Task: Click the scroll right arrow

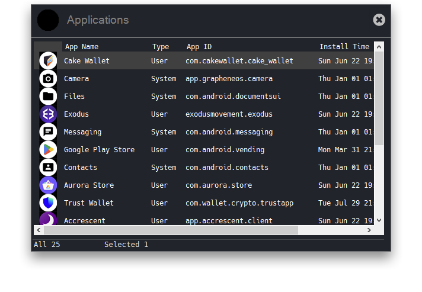Action: 369,230
